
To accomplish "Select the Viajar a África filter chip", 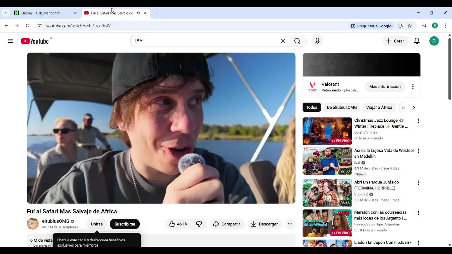I will 379,107.
